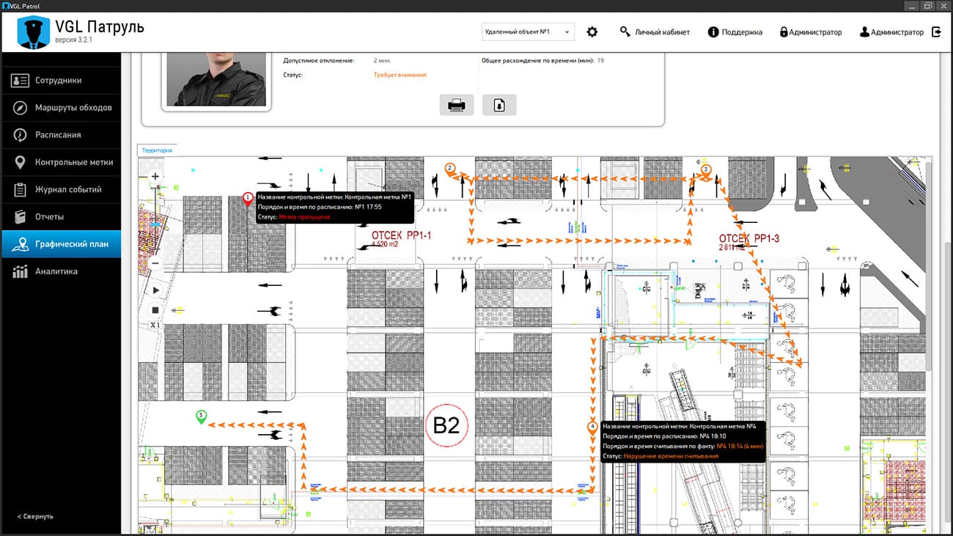Open Маршруты обходов in the sidebar
This screenshot has height=536, width=953.
[60, 108]
